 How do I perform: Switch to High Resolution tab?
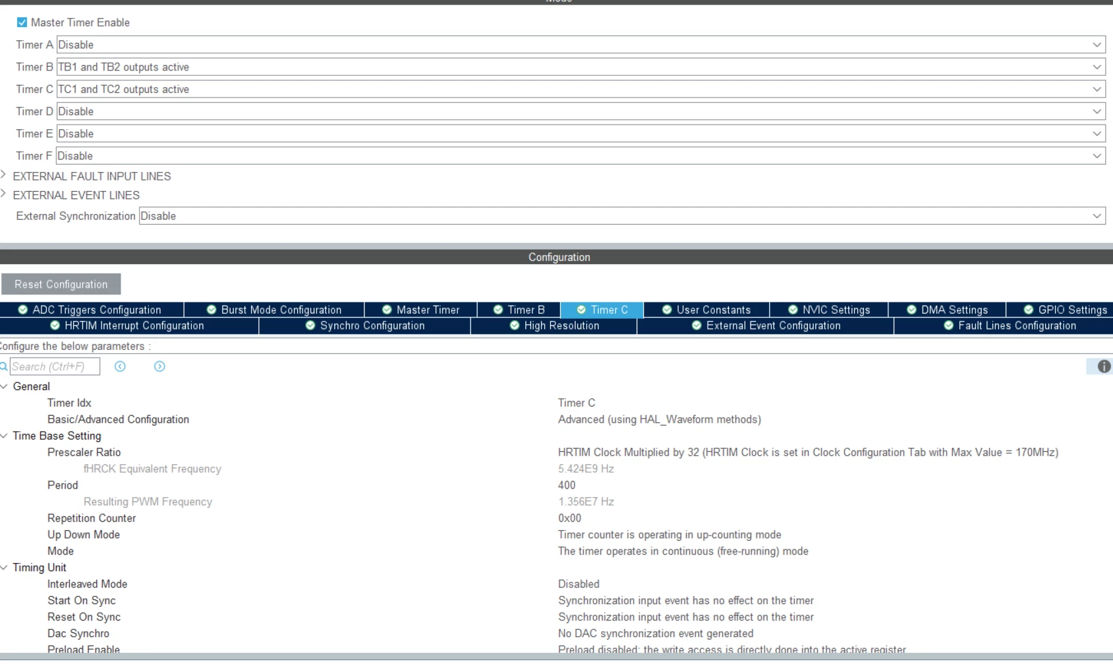coord(554,325)
